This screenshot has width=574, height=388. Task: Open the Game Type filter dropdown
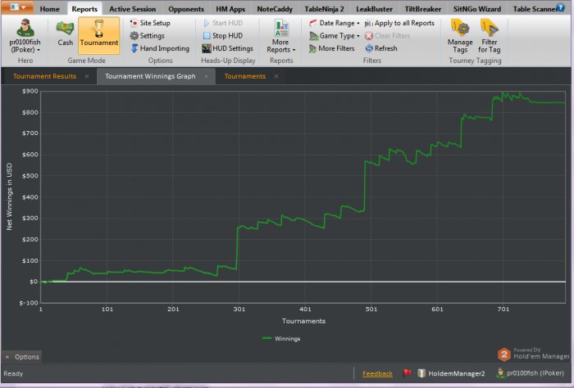pyautogui.click(x=339, y=36)
